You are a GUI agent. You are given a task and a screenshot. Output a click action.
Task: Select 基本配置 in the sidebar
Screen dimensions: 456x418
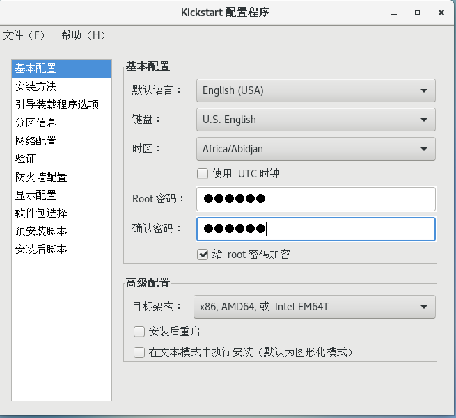click(61, 69)
